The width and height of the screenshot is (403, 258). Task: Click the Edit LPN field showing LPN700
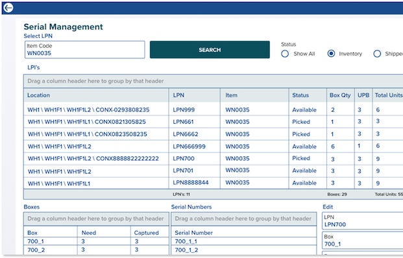[362, 221]
